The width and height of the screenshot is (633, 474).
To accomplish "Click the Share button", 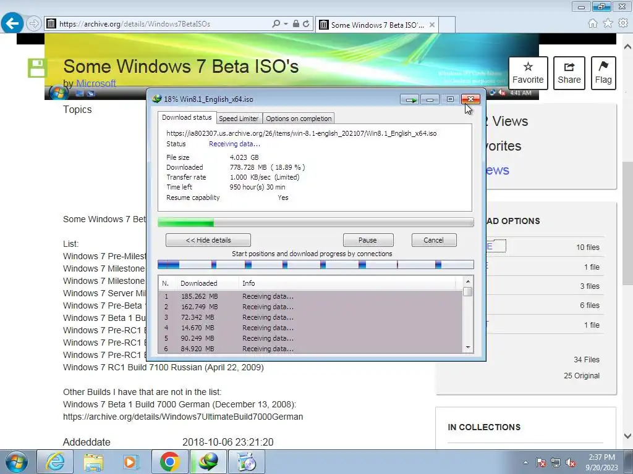I will (569, 73).
